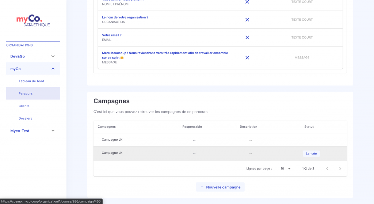Open Campagne LK row with Lancée status
Image resolution: width=374 pixels, height=204 pixels.
click(220, 153)
